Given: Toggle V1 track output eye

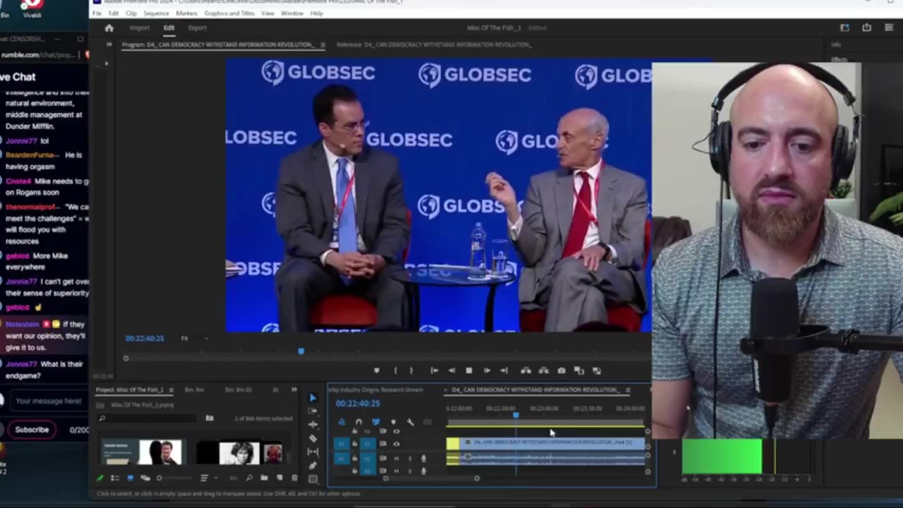Looking at the screenshot, I should pyautogui.click(x=396, y=443).
